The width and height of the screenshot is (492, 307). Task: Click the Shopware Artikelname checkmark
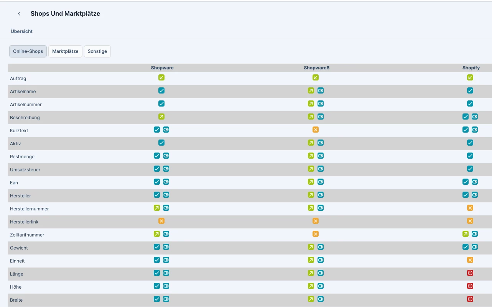pos(161,91)
